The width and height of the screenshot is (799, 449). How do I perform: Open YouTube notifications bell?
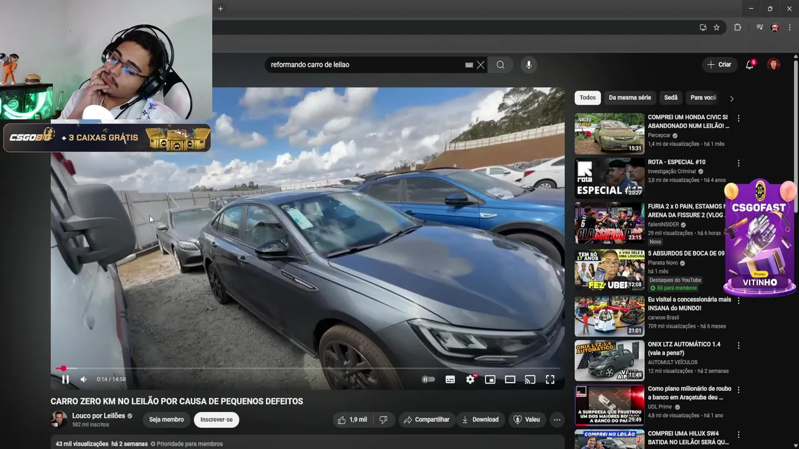750,65
